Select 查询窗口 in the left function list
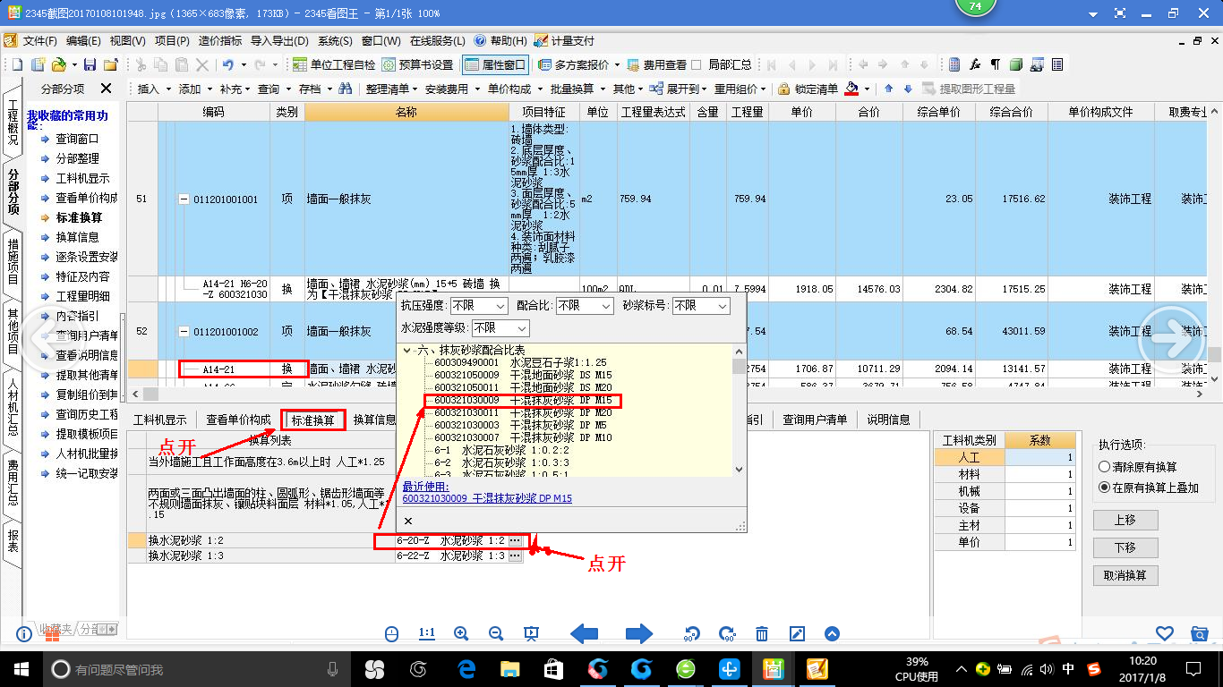Screen dimensions: 1223x687 tap(78, 139)
